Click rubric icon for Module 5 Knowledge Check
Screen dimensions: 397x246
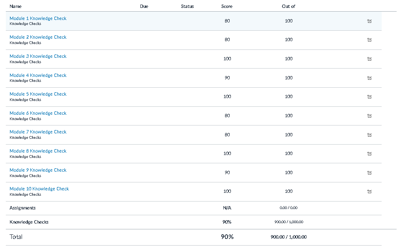(x=369, y=97)
